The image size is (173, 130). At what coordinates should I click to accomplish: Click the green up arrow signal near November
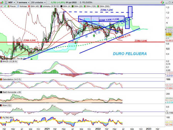click(94, 35)
